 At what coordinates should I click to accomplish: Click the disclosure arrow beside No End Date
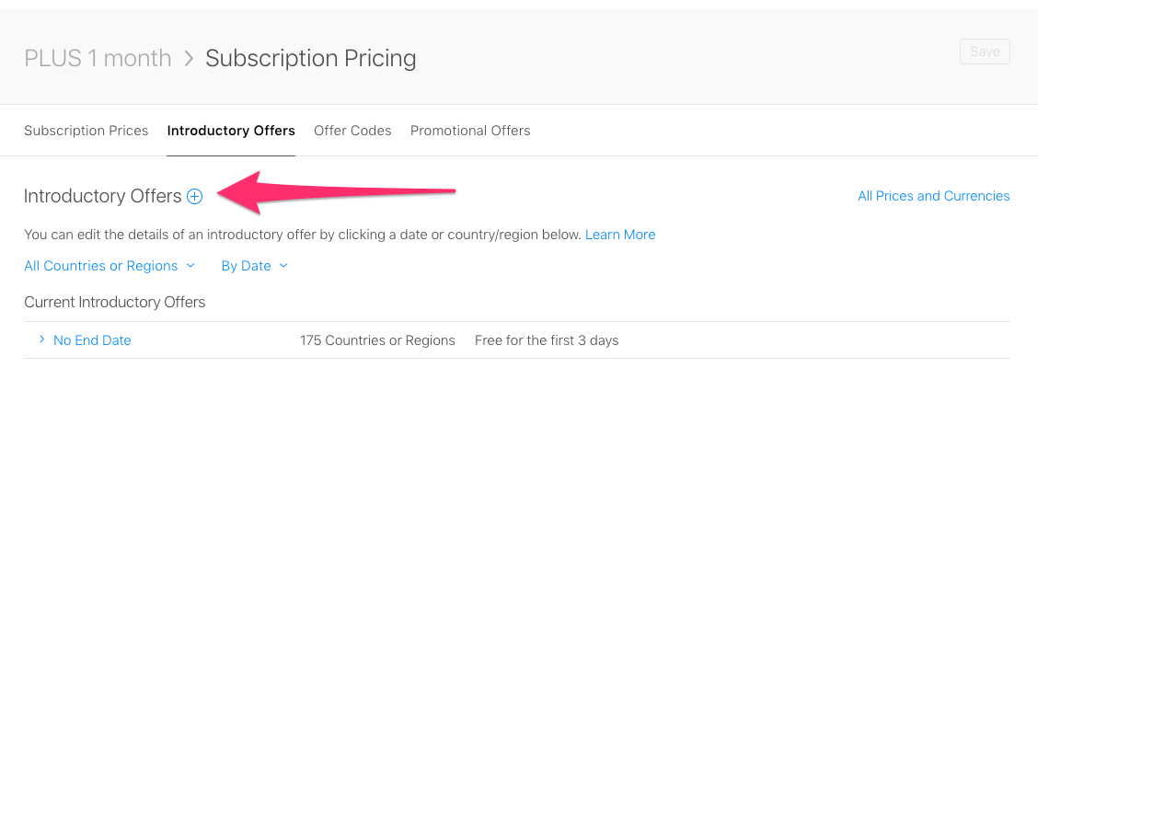[x=40, y=339]
